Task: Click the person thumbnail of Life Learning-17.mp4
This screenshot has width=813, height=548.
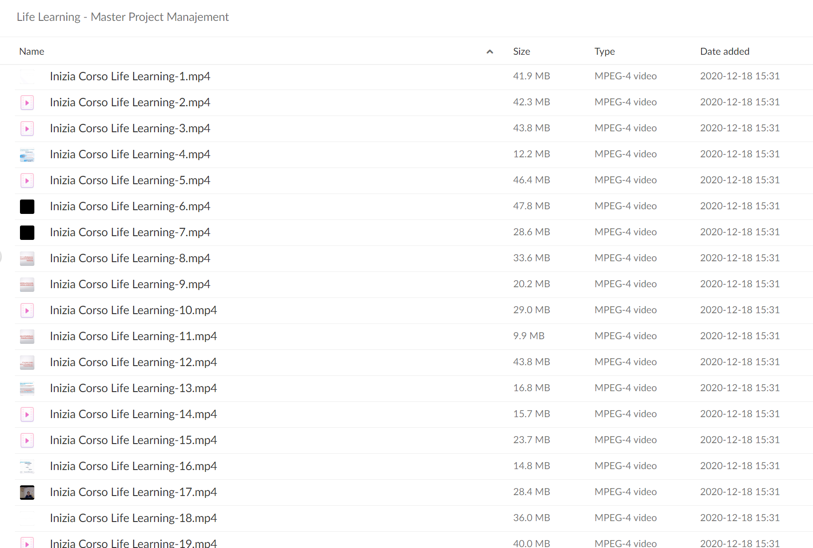Action: point(27,492)
